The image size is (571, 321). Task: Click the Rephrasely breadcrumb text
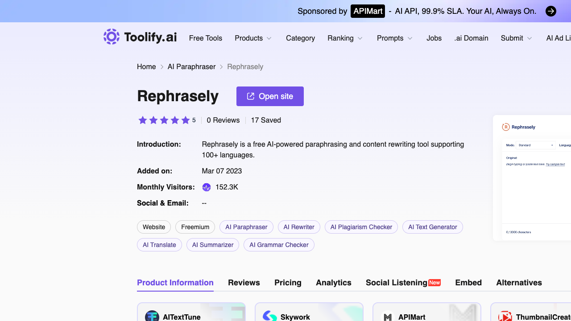click(245, 67)
